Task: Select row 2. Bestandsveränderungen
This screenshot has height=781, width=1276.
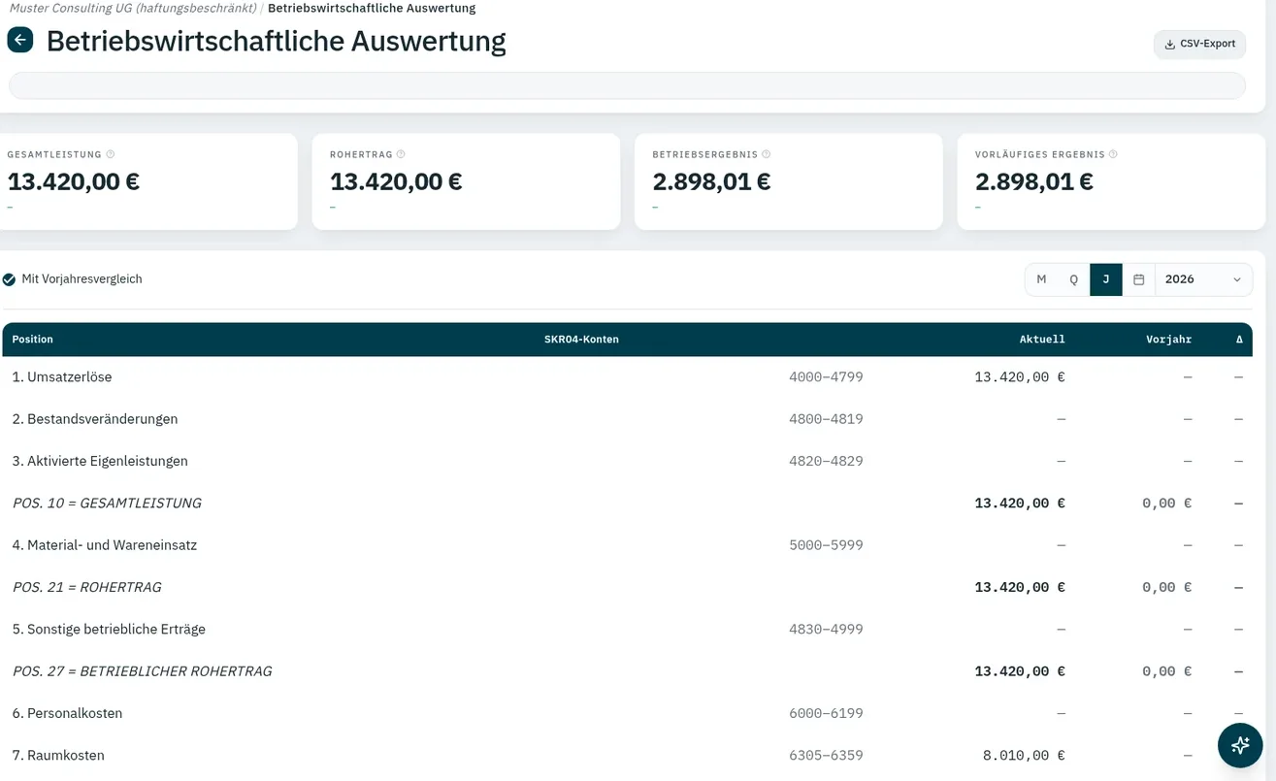Action: (627, 419)
